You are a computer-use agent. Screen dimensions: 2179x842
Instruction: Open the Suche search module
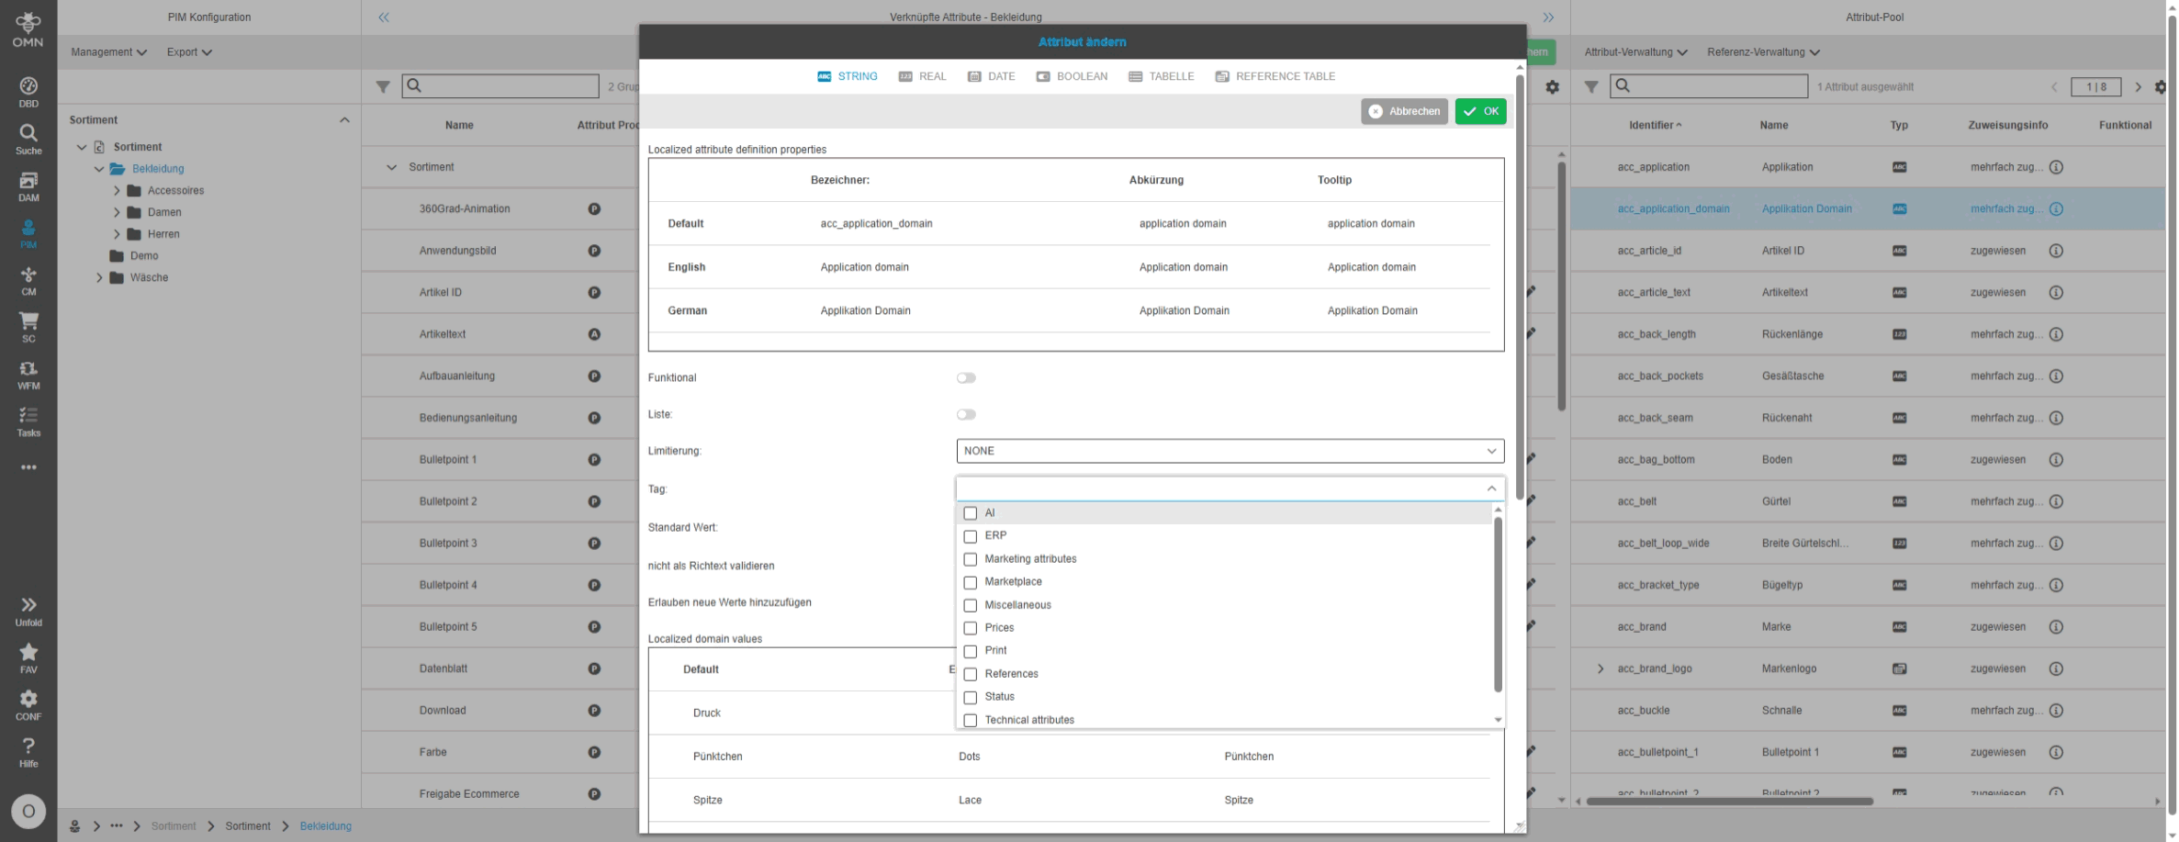coord(28,139)
